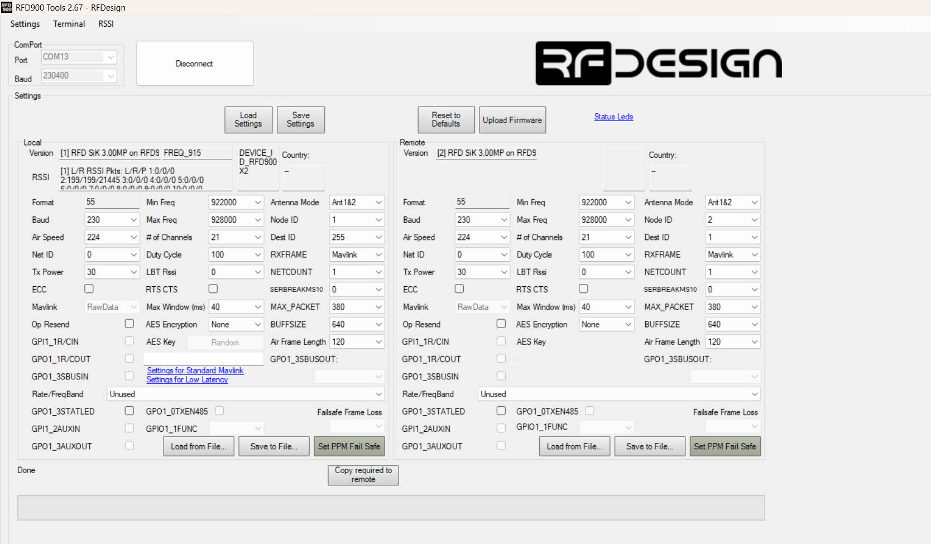Toggle local GPO1_0TXEN485 checkbox
The width and height of the screenshot is (931, 544).
tap(219, 411)
